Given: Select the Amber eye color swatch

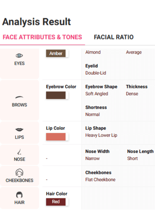Looking at the screenshot, I should tap(56, 54).
